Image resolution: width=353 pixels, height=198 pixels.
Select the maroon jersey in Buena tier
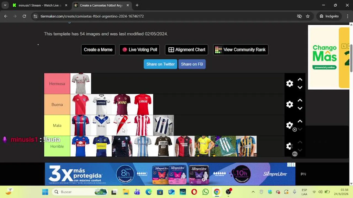(x=122, y=105)
